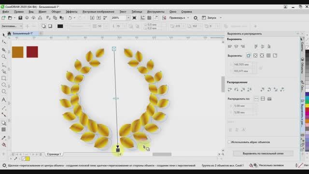The image size is (309, 174).
Task: Click the Export icon
Action: 98,18
